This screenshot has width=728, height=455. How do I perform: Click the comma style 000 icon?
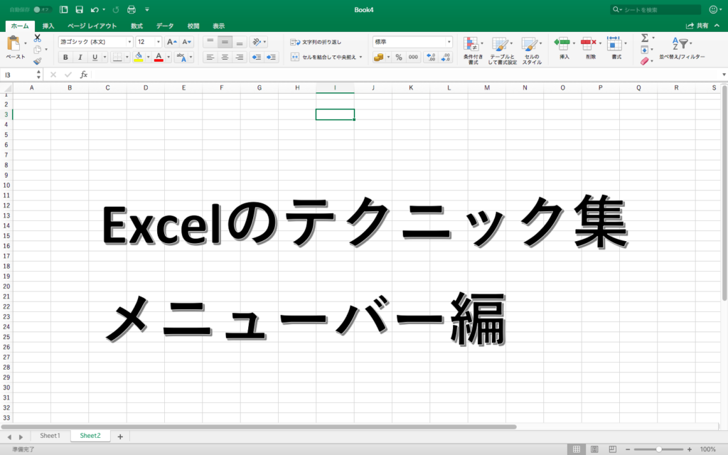click(x=413, y=57)
